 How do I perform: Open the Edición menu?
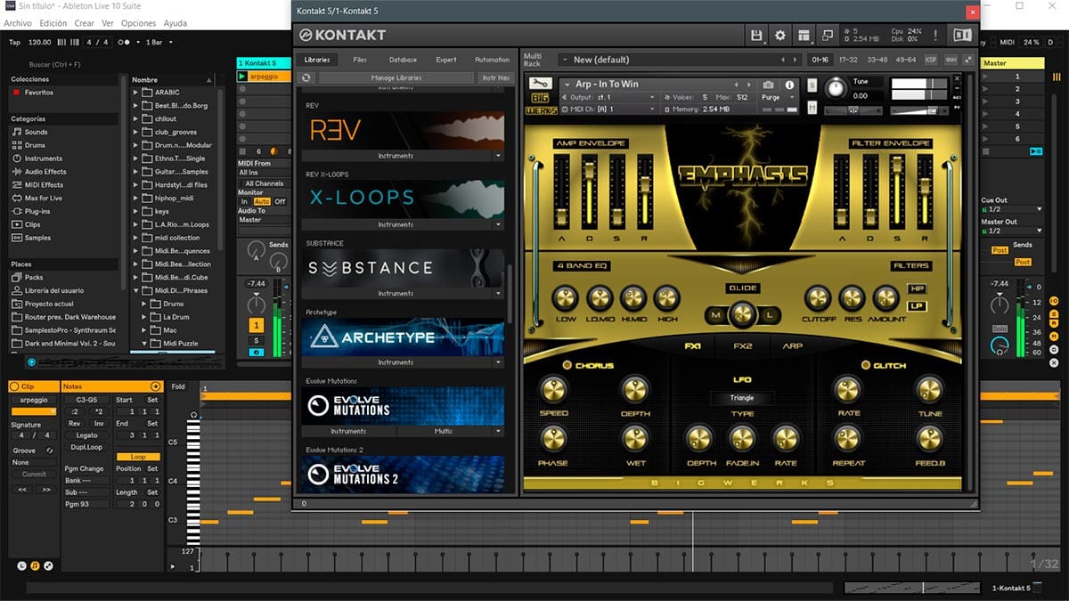(x=53, y=23)
